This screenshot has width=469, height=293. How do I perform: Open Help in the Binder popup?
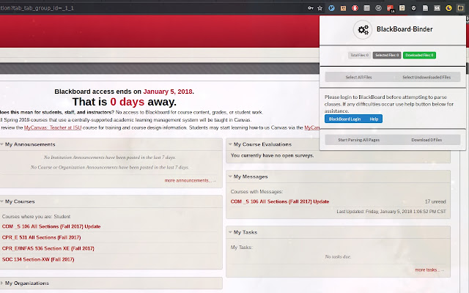tap(374, 119)
